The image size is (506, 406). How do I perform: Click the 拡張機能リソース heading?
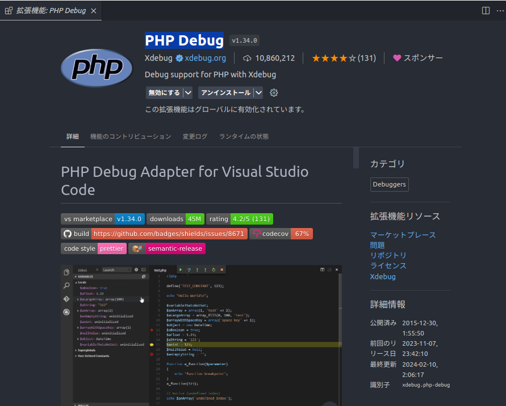(405, 216)
